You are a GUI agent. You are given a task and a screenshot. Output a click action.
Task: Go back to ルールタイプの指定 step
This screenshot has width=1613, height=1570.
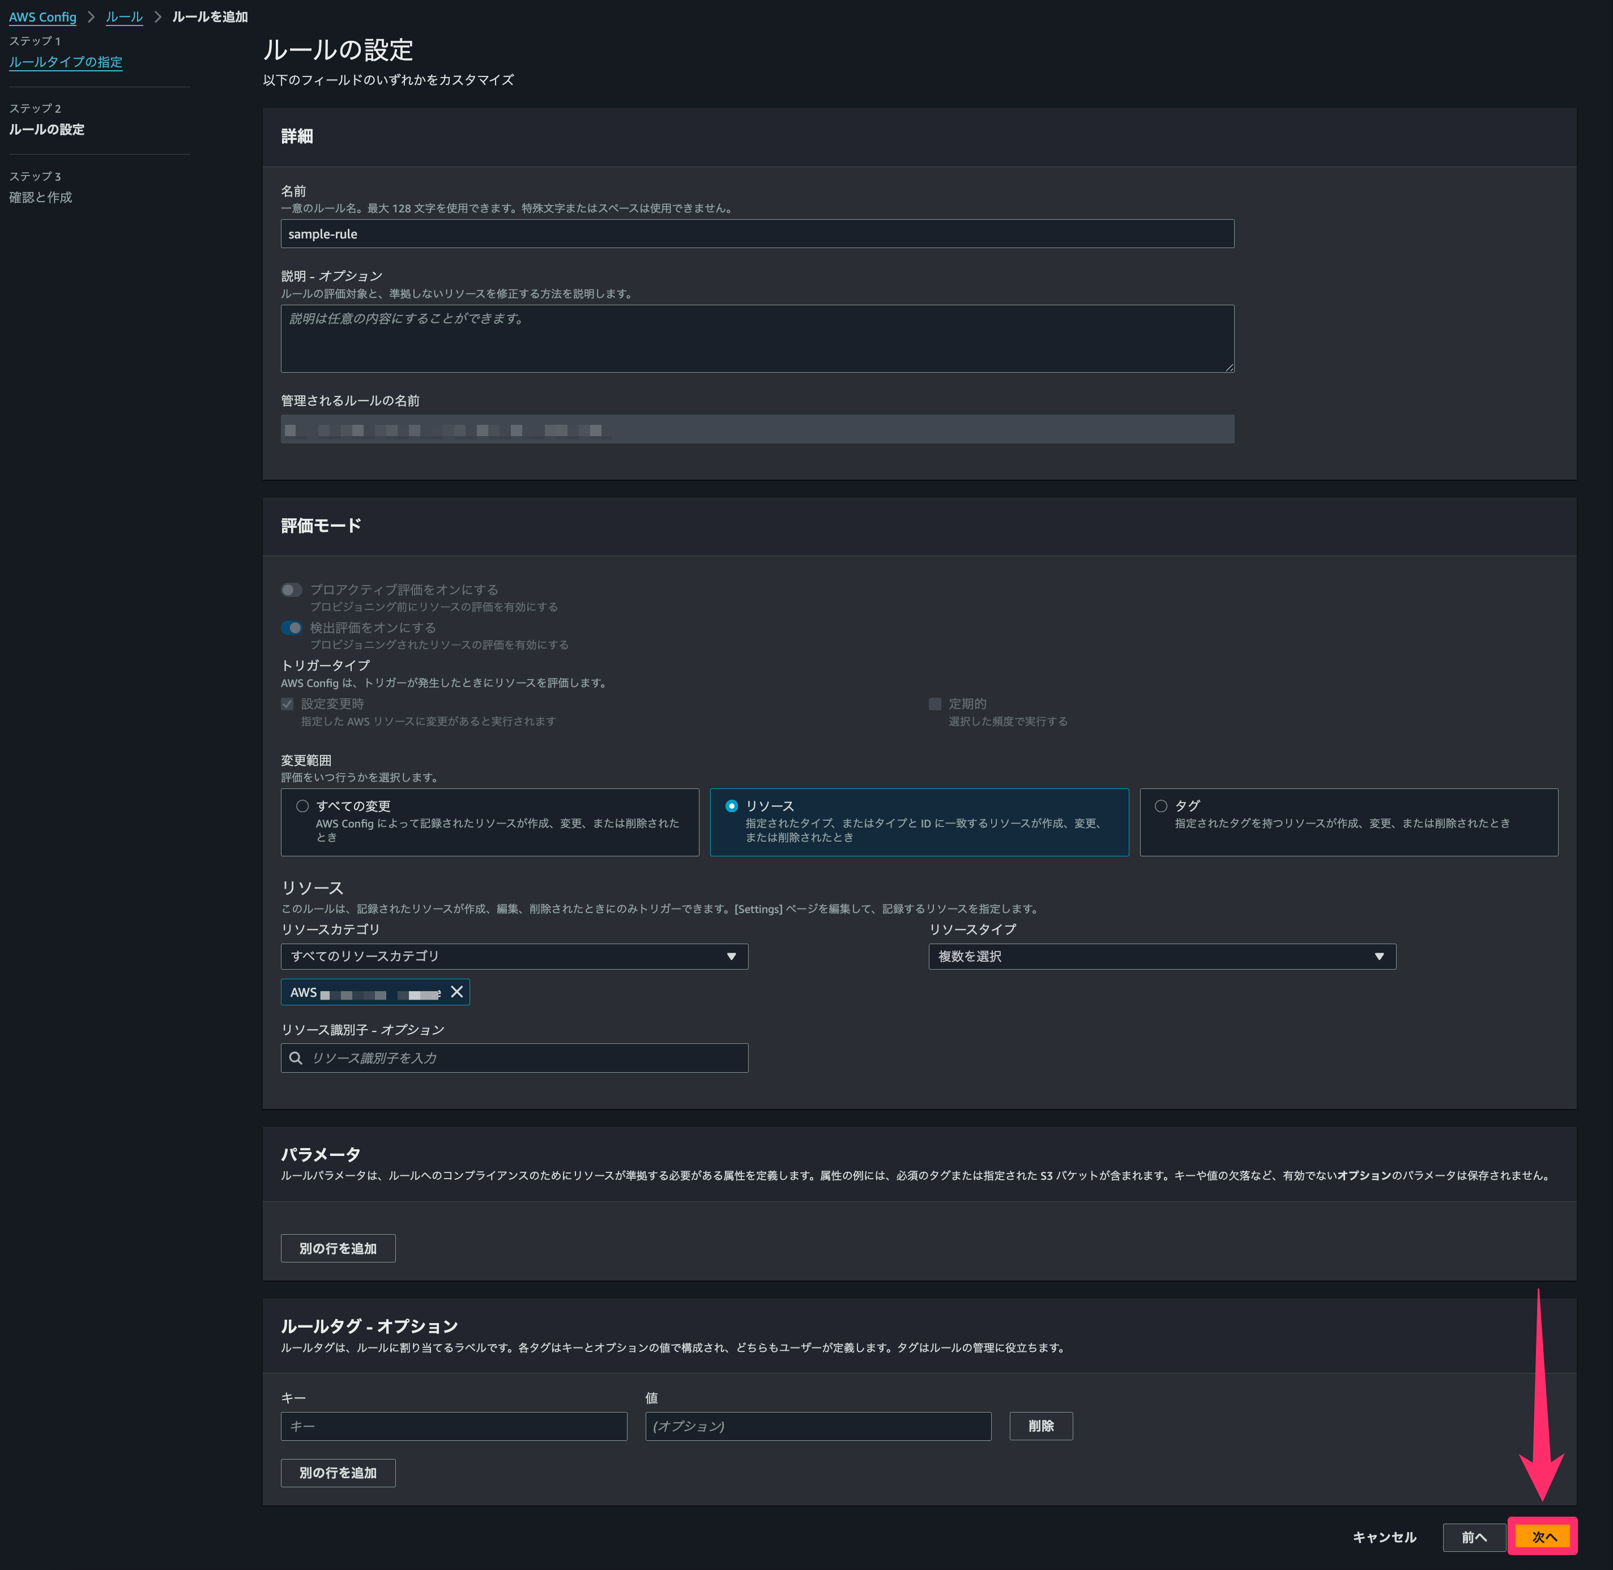pyautogui.click(x=65, y=62)
